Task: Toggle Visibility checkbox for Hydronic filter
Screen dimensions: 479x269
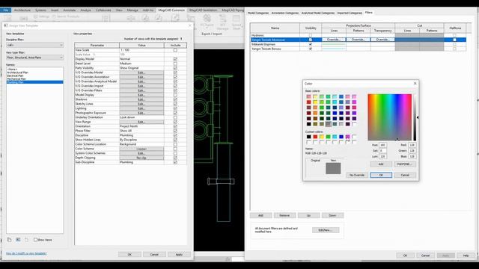Action: click(311, 35)
